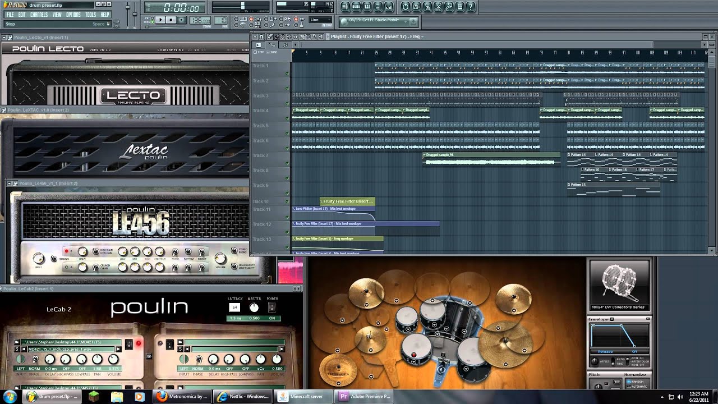Click the scissors audio editor icon

[438, 7]
